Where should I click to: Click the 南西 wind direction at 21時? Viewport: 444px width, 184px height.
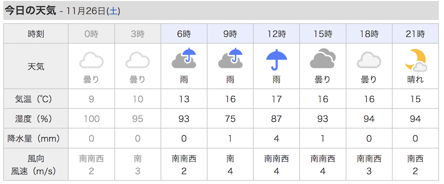coord(416,159)
